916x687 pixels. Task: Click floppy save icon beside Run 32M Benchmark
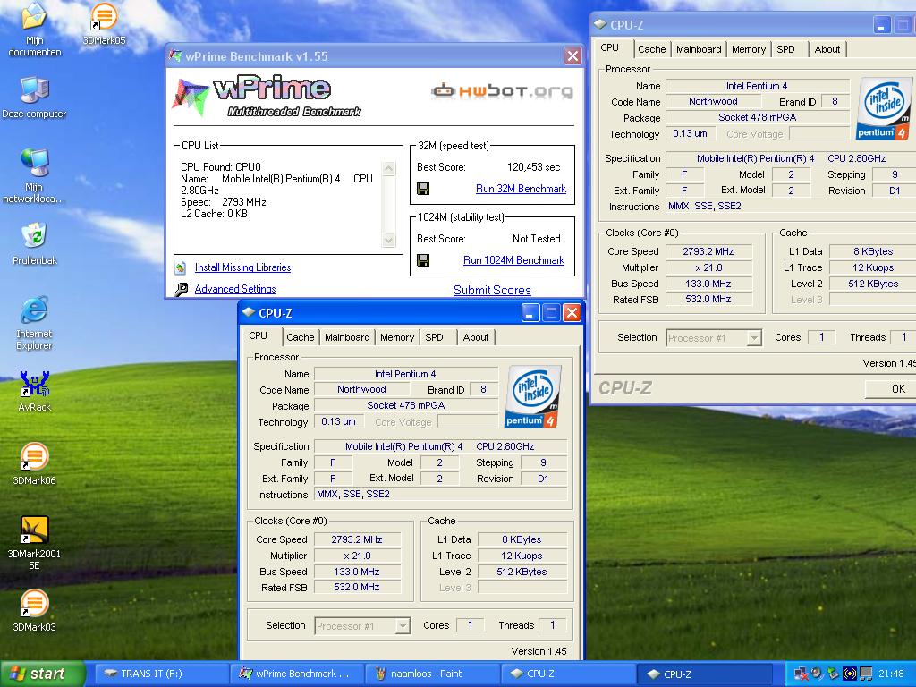423,189
